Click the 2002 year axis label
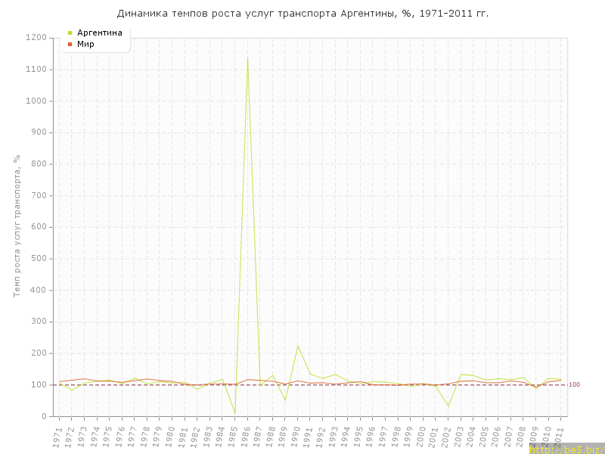The height and width of the screenshot is (454, 605). [446, 436]
